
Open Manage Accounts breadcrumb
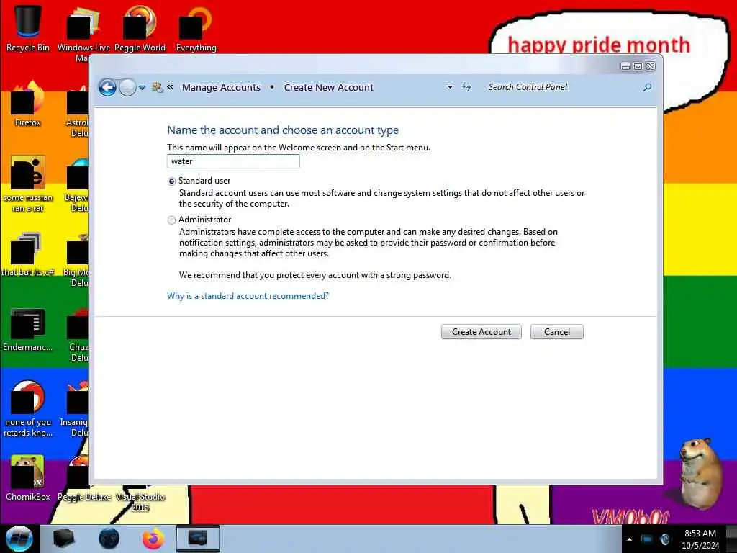pyautogui.click(x=221, y=87)
